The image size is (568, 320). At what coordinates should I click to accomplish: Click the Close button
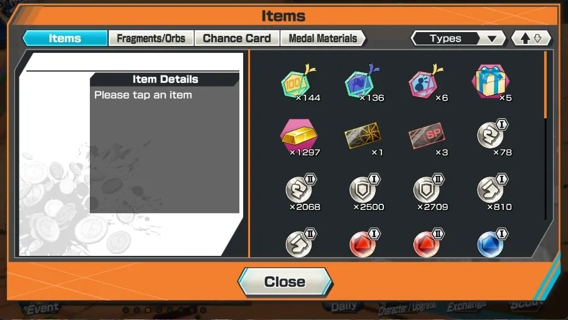pyautogui.click(x=285, y=282)
